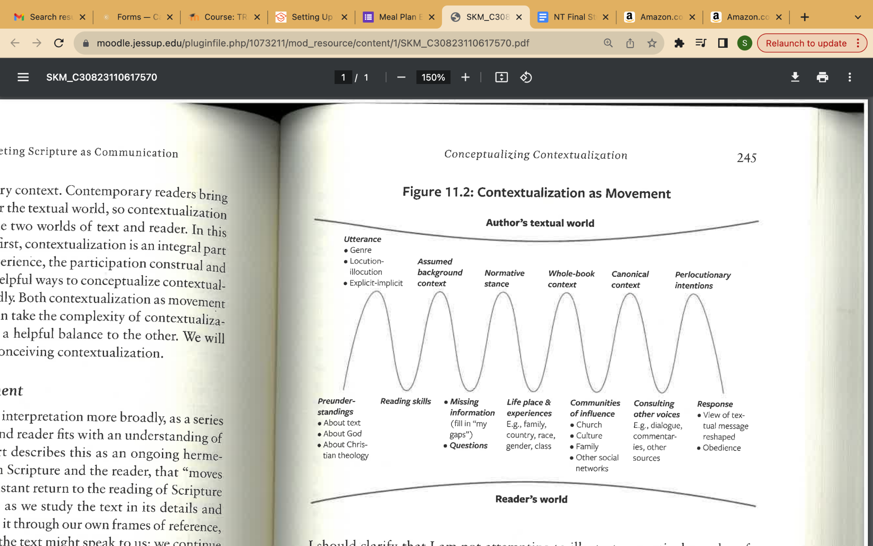Click the 150% zoom level field
Image resolution: width=873 pixels, height=546 pixels.
(433, 77)
